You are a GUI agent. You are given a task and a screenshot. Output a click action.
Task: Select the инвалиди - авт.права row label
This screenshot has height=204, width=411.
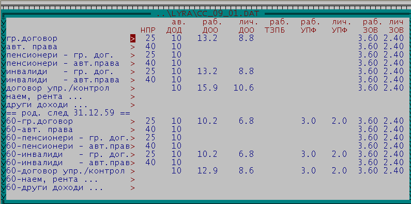pos(63,80)
